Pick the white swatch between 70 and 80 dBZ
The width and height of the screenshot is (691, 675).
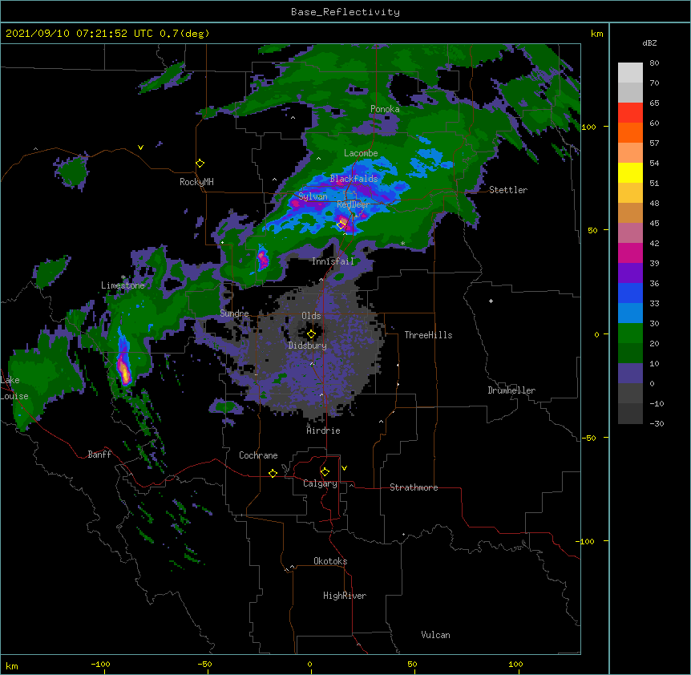pyautogui.click(x=630, y=73)
